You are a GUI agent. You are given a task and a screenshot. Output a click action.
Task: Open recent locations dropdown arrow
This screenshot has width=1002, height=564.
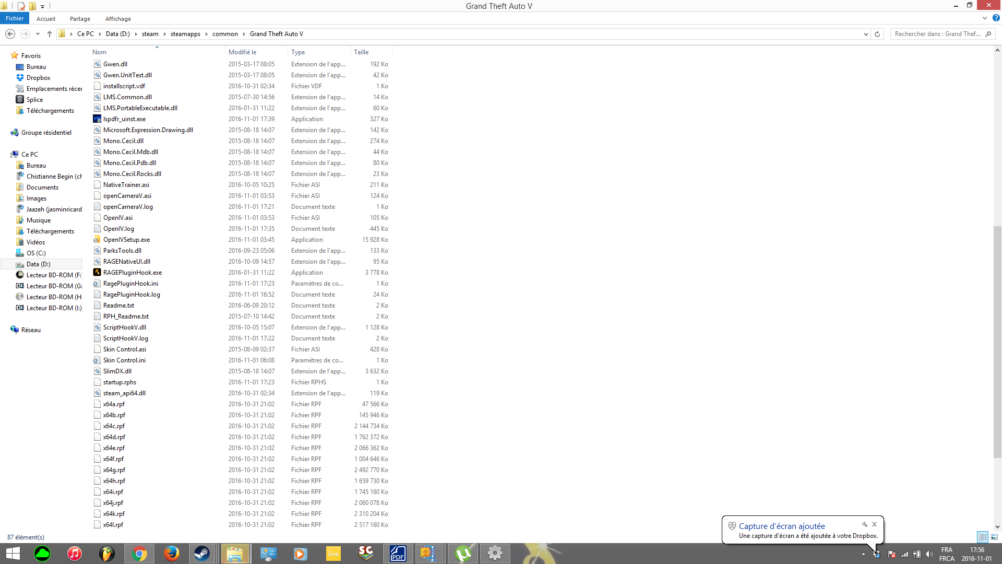pyautogui.click(x=38, y=34)
